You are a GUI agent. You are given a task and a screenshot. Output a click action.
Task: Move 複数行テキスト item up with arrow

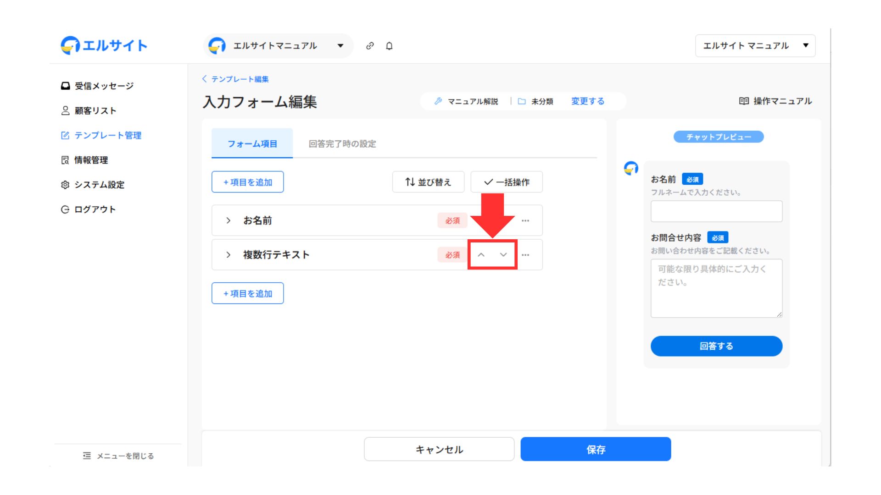coord(481,255)
